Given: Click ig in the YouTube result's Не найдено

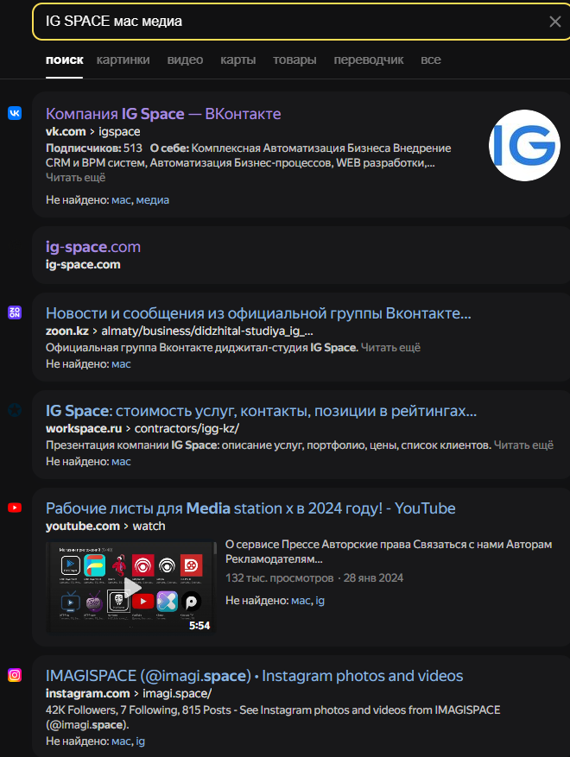Looking at the screenshot, I should point(320,601).
